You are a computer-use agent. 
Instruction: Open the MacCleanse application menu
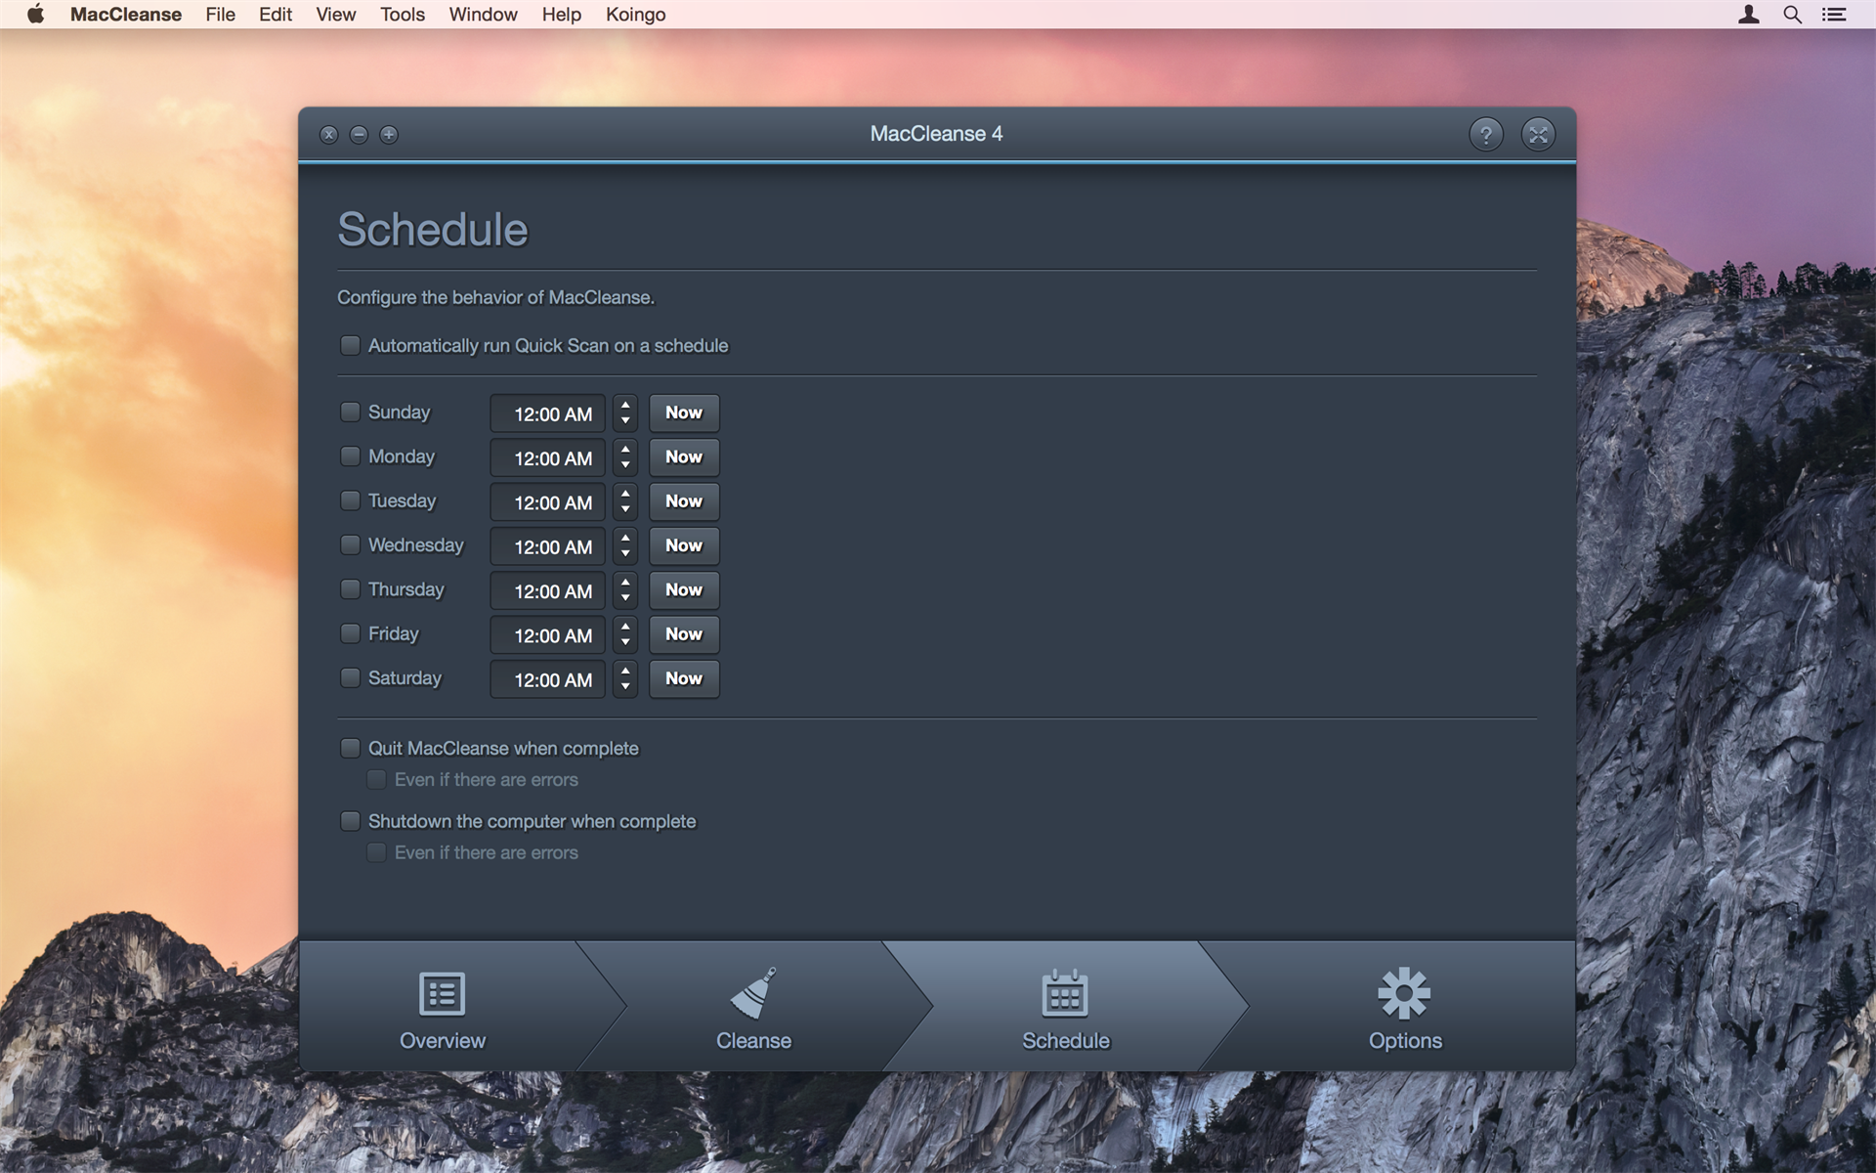tap(126, 14)
